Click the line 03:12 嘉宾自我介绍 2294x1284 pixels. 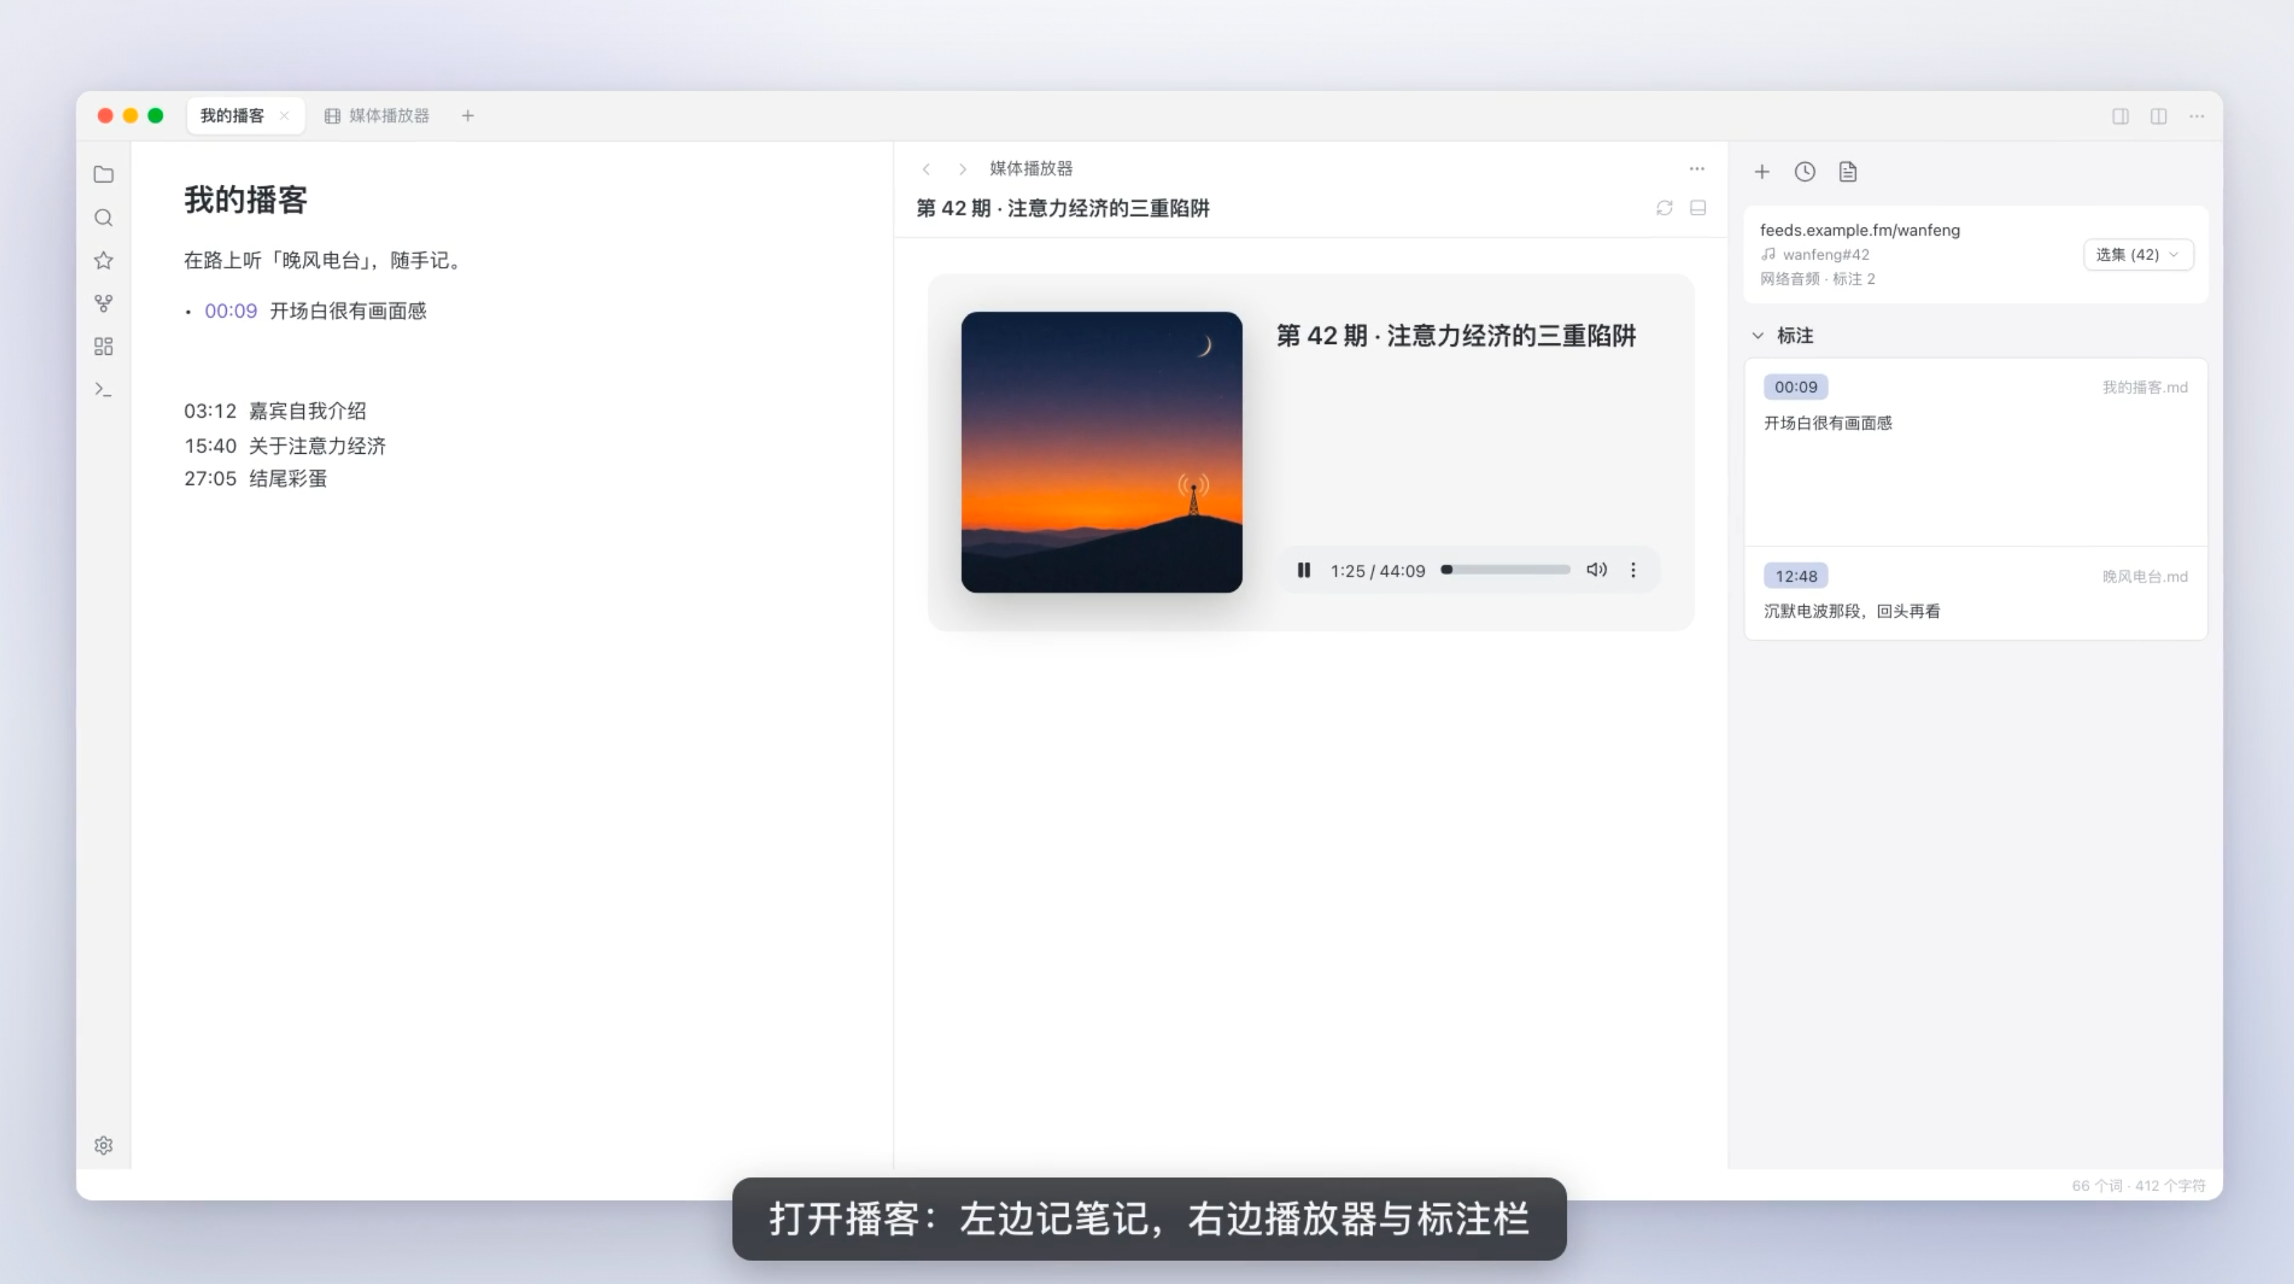click(x=275, y=411)
